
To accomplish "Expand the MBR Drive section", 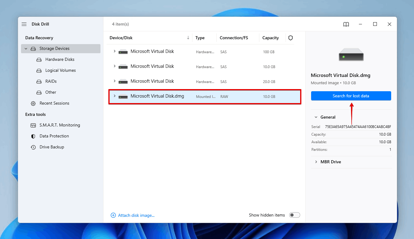I will (x=316, y=162).
